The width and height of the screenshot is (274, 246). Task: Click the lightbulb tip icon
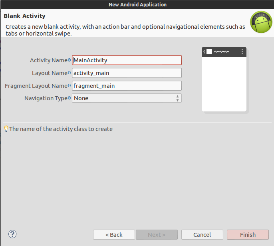click(6, 129)
